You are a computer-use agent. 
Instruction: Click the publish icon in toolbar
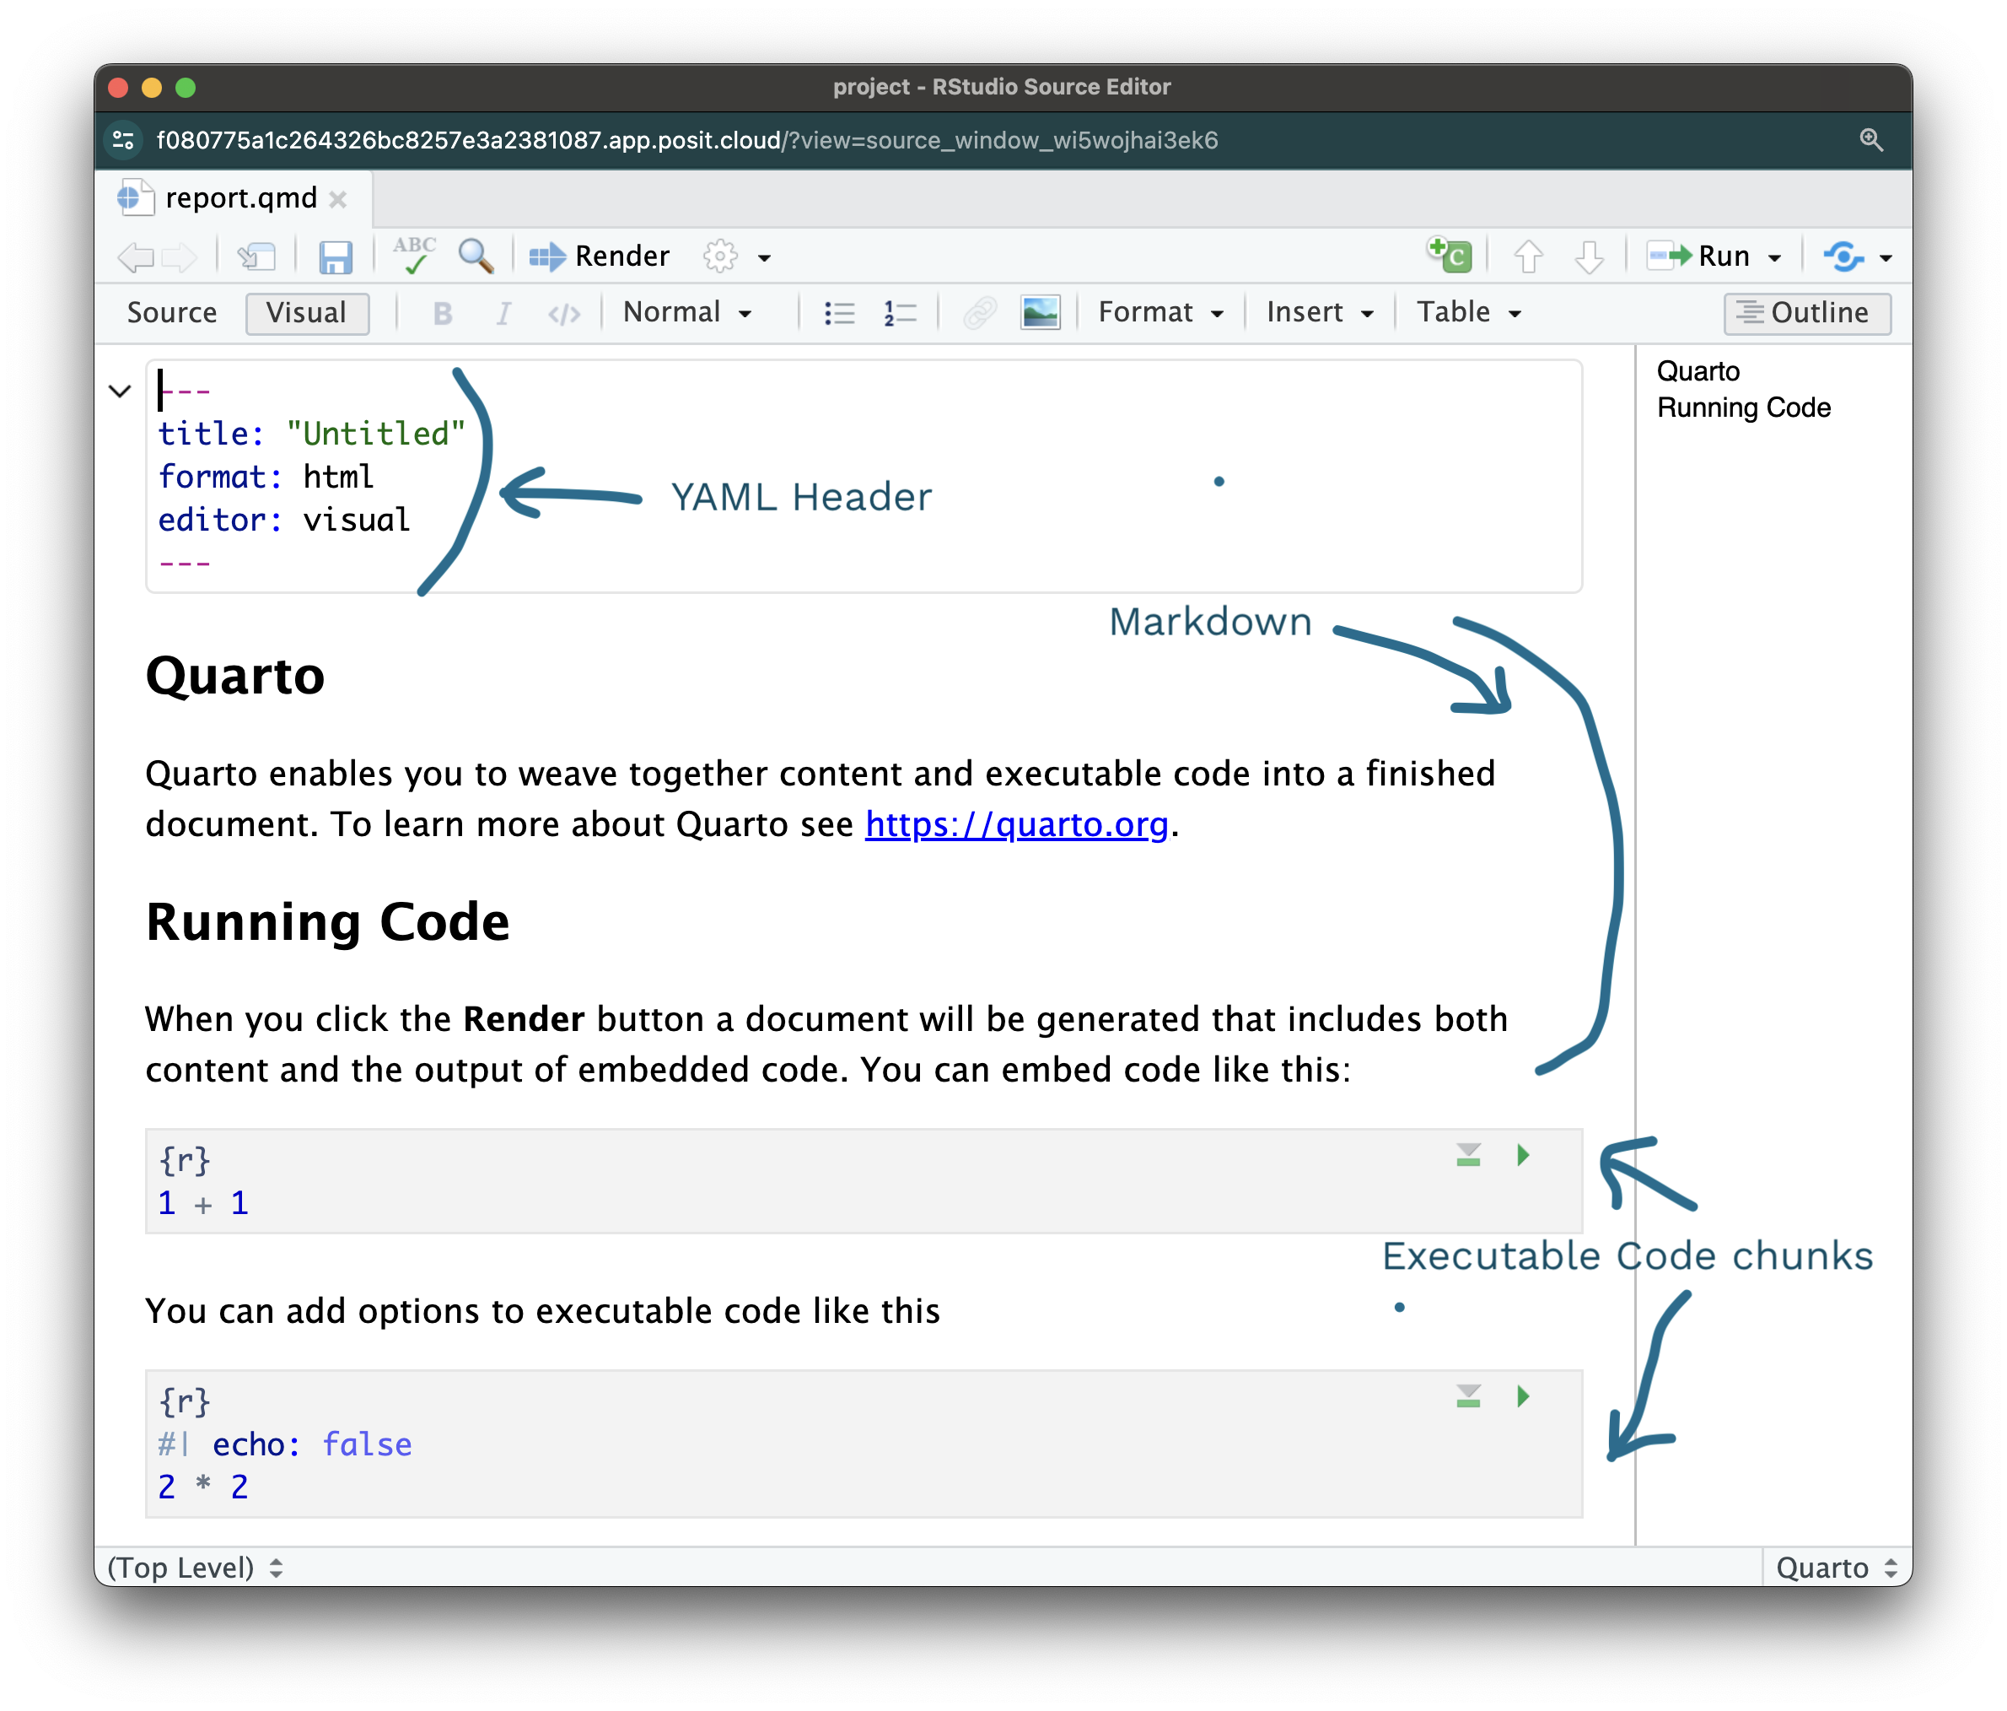point(1843,256)
